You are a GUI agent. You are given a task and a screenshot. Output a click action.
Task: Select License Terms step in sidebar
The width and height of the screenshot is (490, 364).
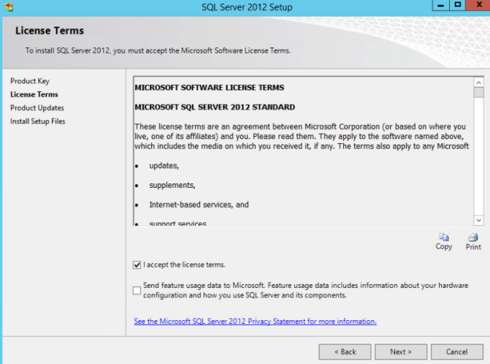[x=34, y=94]
